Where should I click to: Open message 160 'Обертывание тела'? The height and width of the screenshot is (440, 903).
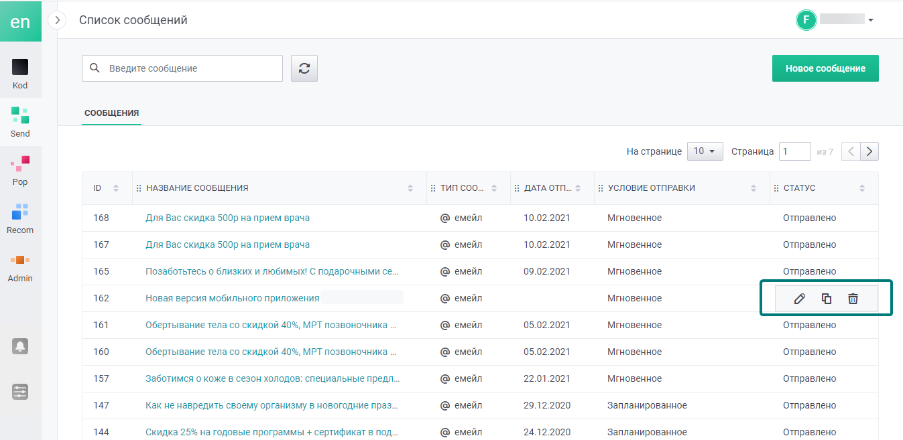coord(271,352)
